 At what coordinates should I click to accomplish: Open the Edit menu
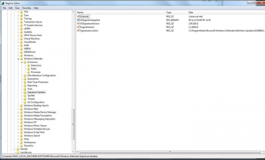[x=11, y=8]
